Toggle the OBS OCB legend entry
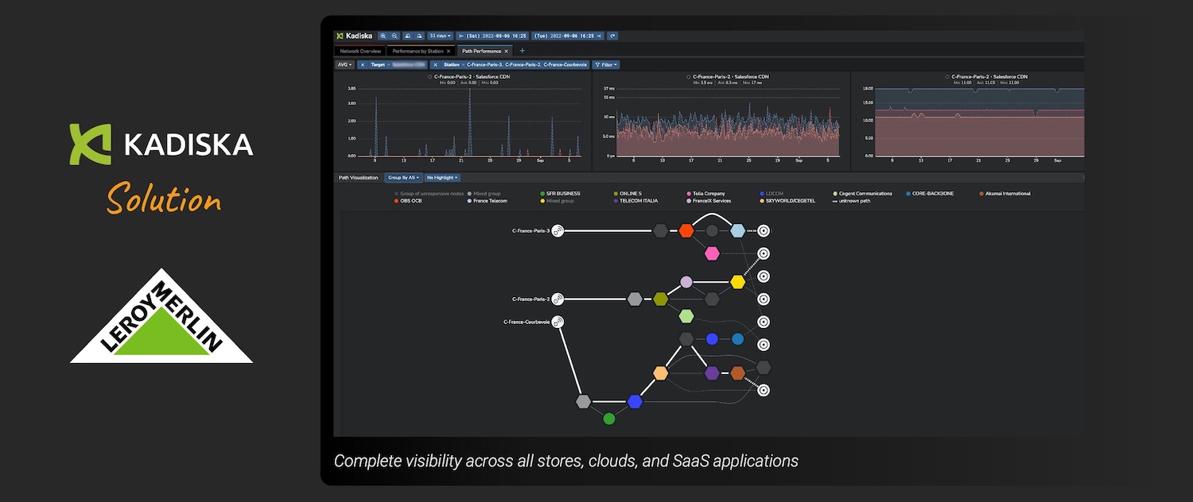 [x=407, y=201]
